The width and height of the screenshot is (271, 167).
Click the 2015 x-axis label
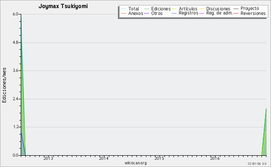(x=159, y=158)
